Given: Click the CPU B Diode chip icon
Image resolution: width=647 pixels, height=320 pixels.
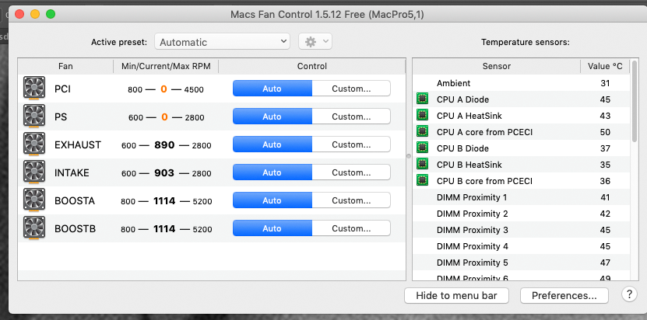Looking at the screenshot, I should (x=422, y=148).
